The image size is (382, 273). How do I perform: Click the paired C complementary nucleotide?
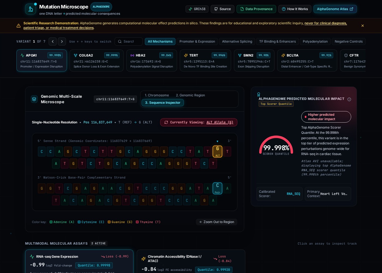coord(217,188)
